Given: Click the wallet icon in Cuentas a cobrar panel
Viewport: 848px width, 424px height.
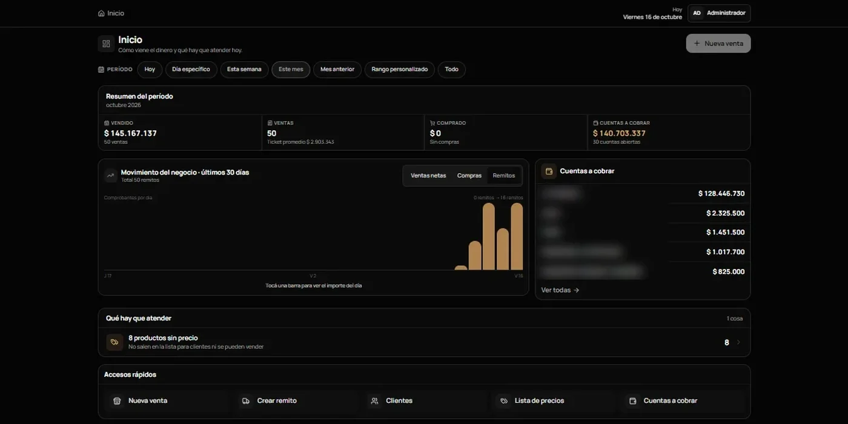Looking at the screenshot, I should coord(549,171).
